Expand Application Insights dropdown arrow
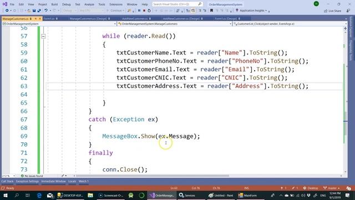 pyautogui.click(x=266, y=11)
